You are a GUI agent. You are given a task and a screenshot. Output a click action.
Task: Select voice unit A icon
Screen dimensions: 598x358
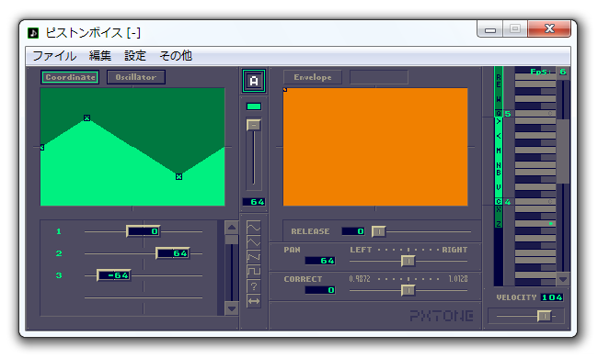point(254,81)
